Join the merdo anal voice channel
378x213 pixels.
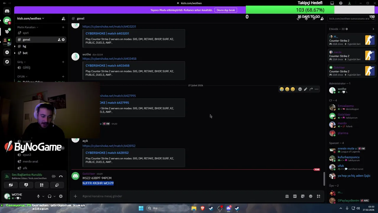point(41,162)
